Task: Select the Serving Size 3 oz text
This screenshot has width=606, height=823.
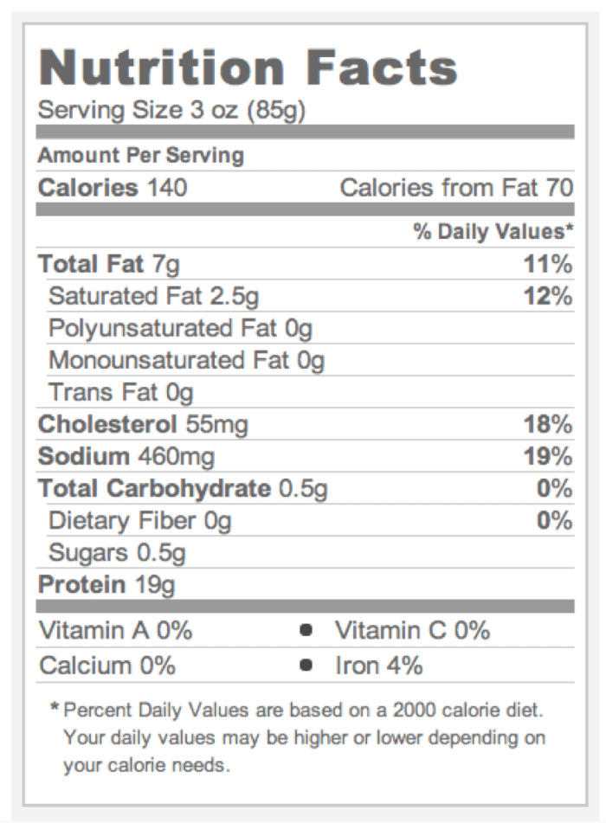Action: click(x=172, y=112)
